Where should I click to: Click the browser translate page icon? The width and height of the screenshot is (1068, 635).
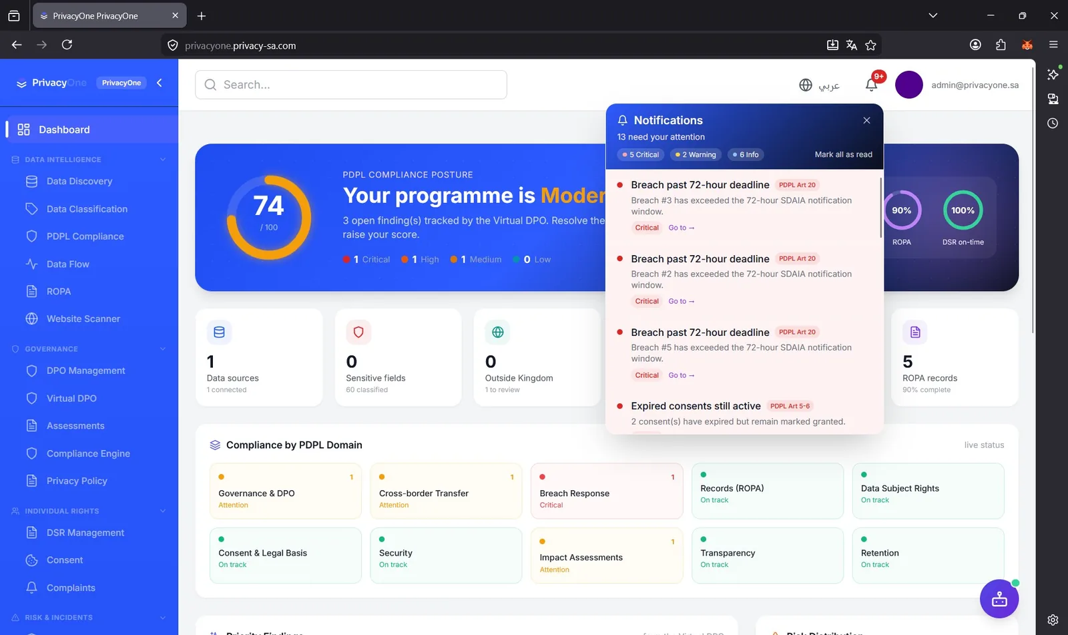[x=851, y=45]
